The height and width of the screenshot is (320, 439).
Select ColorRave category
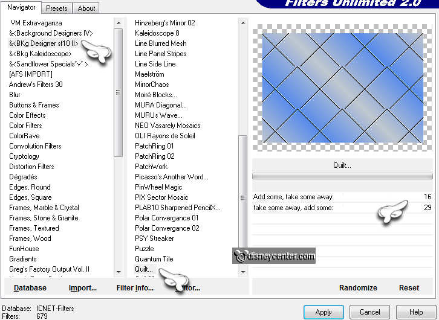24,136
